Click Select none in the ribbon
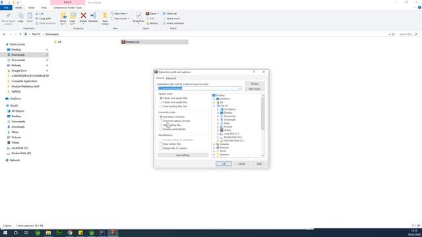The height and width of the screenshot is (237, 422). point(171,18)
